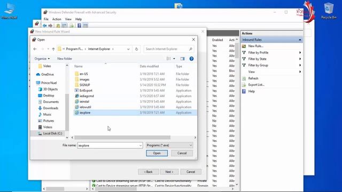Image resolution: width=342 pixels, height=192 pixels.
Task: Click the Firewall toolbar back arrow
Action: tap(45, 26)
